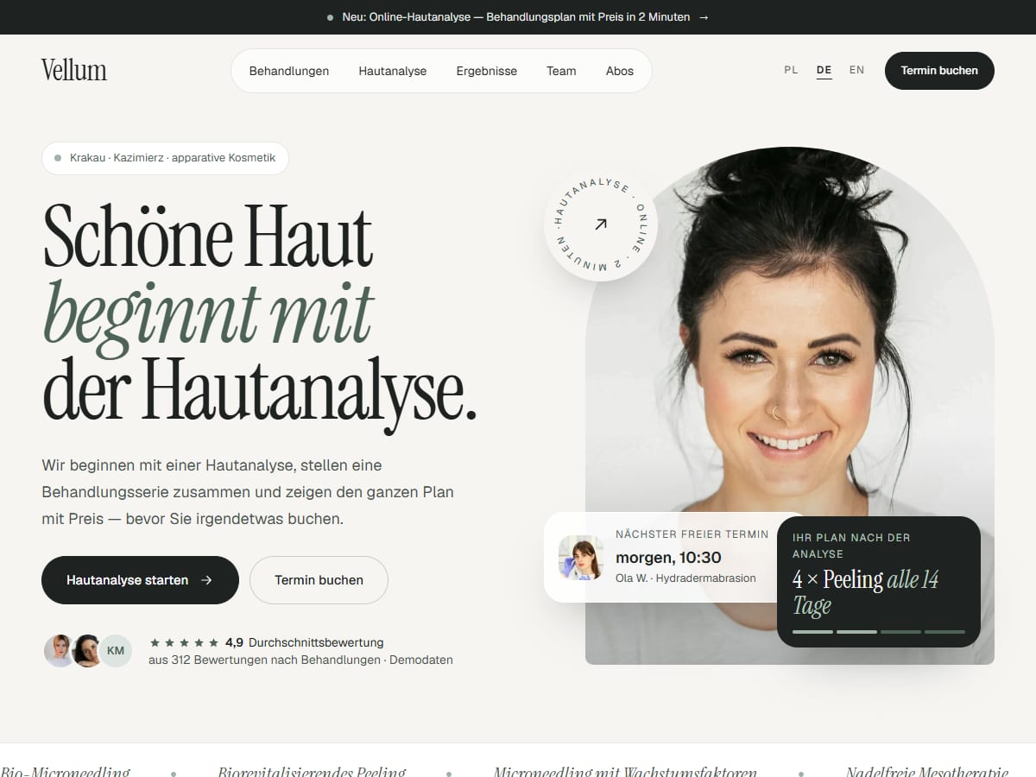The width and height of the screenshot is (1036, 777).
Task: Open the Vellum logo home link
Action: (x=74, y=70)
